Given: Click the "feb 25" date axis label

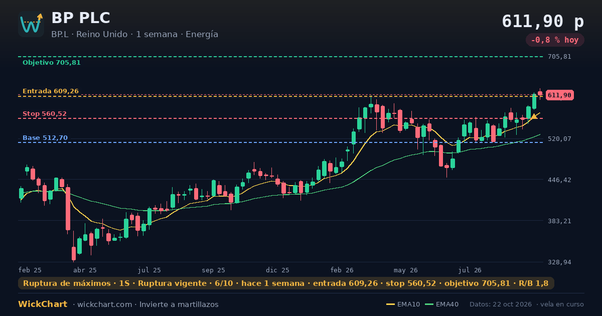Looking at the screenshot, I should (30, 270).
